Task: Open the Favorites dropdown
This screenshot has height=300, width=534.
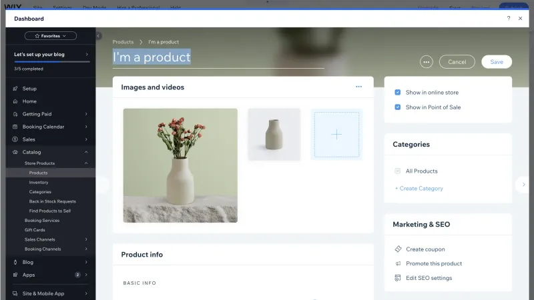Action: click(x=51, y=36)
